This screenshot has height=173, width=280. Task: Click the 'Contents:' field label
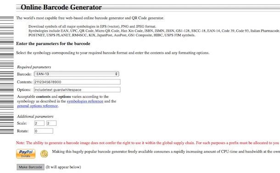point(25,82)
